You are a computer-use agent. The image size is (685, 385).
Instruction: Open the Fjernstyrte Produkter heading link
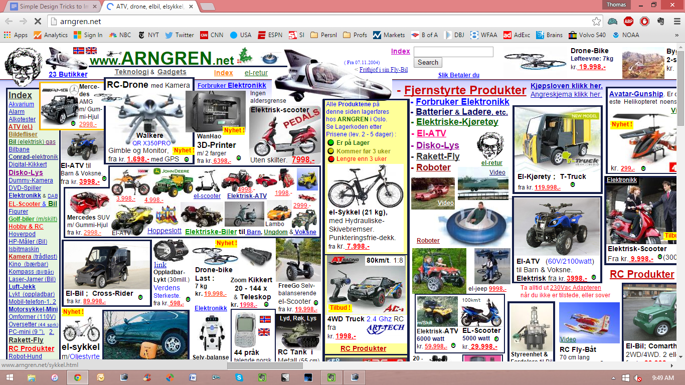[465, 91]
